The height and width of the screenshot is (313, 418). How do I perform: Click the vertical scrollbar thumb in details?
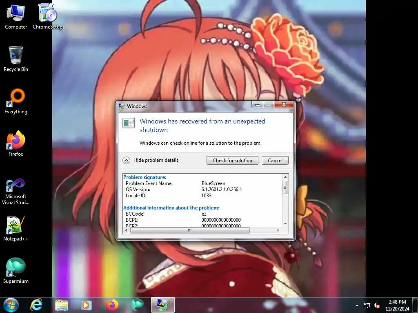(x=285, y=187)
